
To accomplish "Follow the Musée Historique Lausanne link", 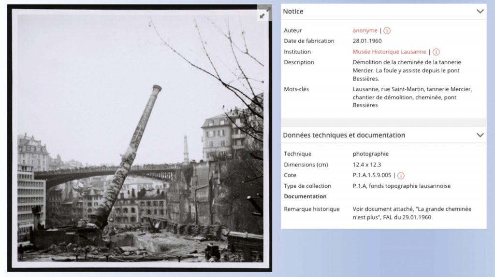I will coord(389,52).
